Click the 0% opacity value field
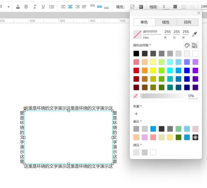The height and width of the screenshot is (188, 207). [193, 96]
